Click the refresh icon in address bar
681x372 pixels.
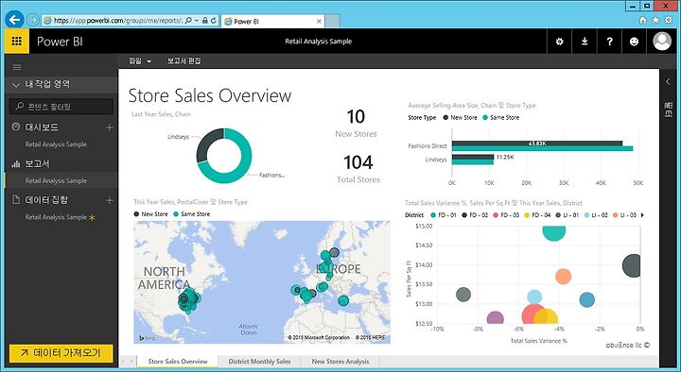pos(214,21)
